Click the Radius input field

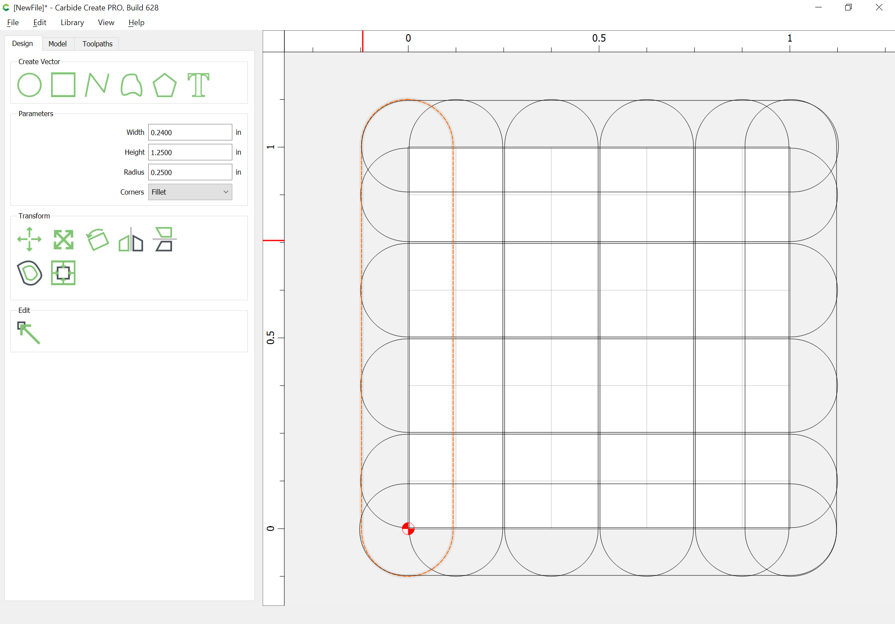(x=190, y=172)
